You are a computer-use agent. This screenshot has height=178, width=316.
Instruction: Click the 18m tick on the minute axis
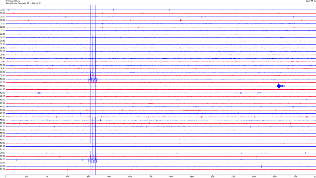tap(192, 177)
